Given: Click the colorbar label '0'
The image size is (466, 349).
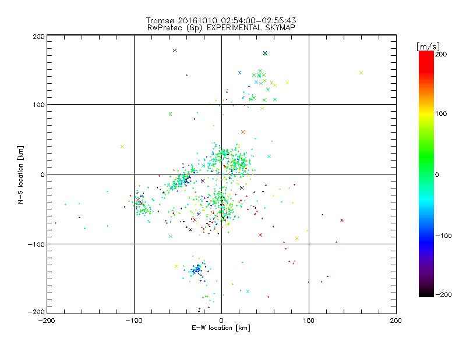Looking at the screenshot, I should tap(437, 174).
